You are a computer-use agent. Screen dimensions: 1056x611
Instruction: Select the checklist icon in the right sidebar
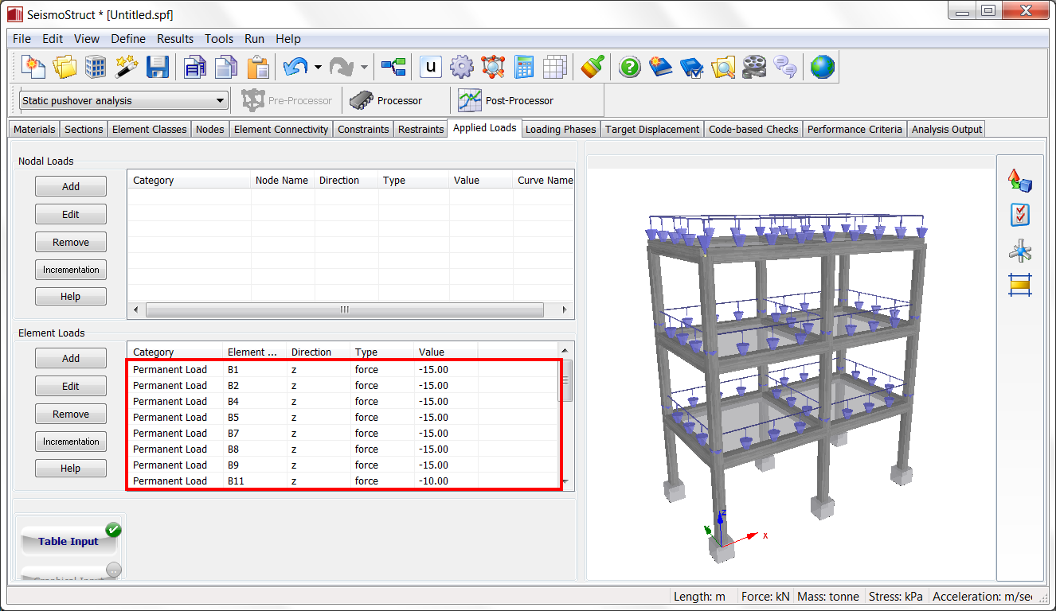1020,215
